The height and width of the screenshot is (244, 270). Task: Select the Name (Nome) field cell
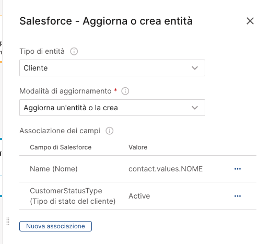(54, 169)
